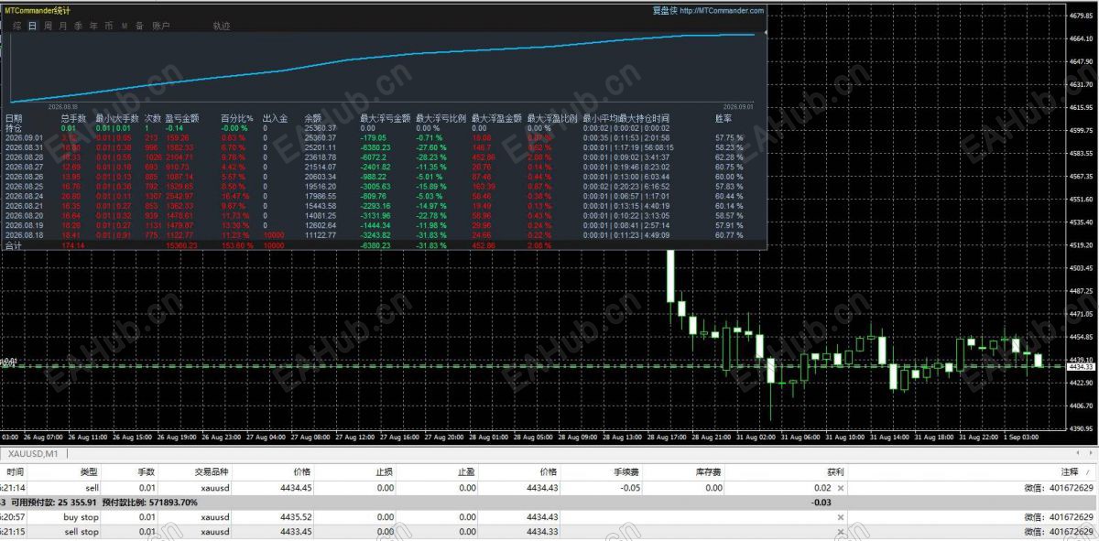This screenshot has height=541, width=1099.
Task: Select the 日 daily statistics tab
Action: point(33,27)
